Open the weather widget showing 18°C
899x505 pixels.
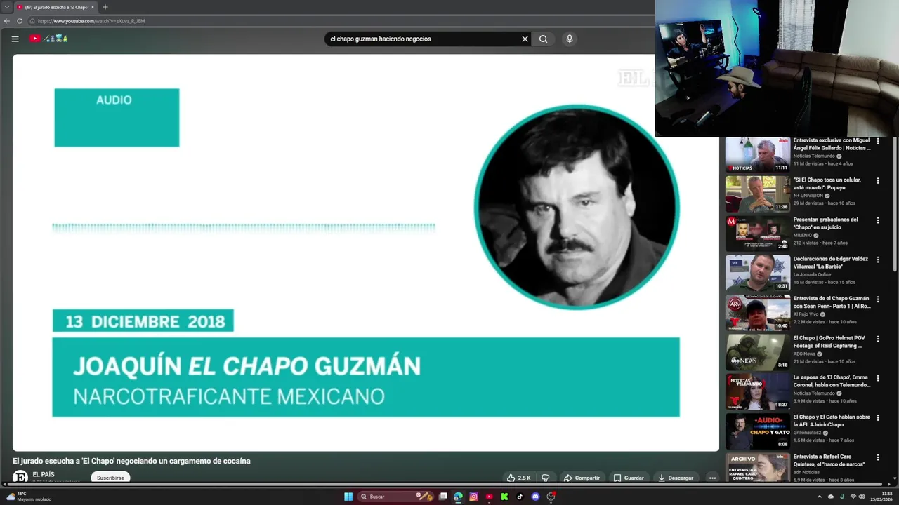pyautogui.click(x=28, y=497)
